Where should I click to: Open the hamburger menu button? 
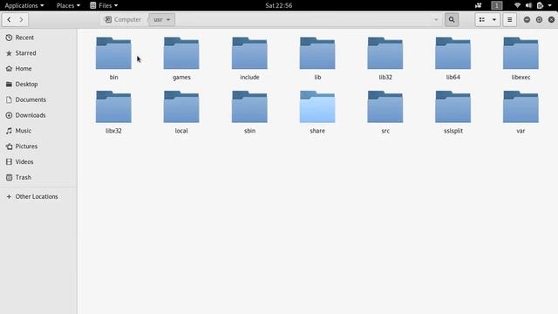point(509,19)
